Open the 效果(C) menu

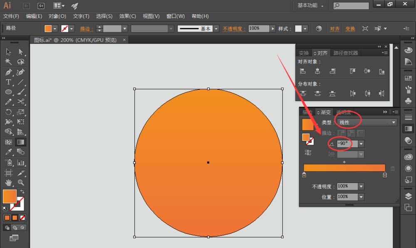pos(127,16)
